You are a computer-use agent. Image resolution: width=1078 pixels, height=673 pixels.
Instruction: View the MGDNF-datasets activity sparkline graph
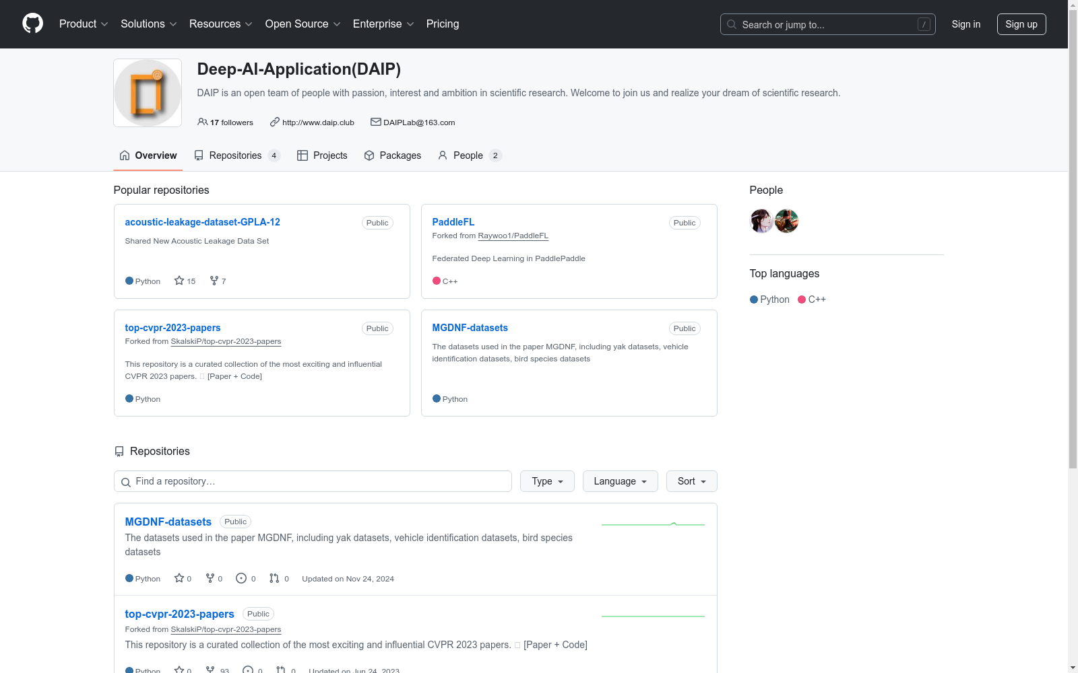point(653,524)
